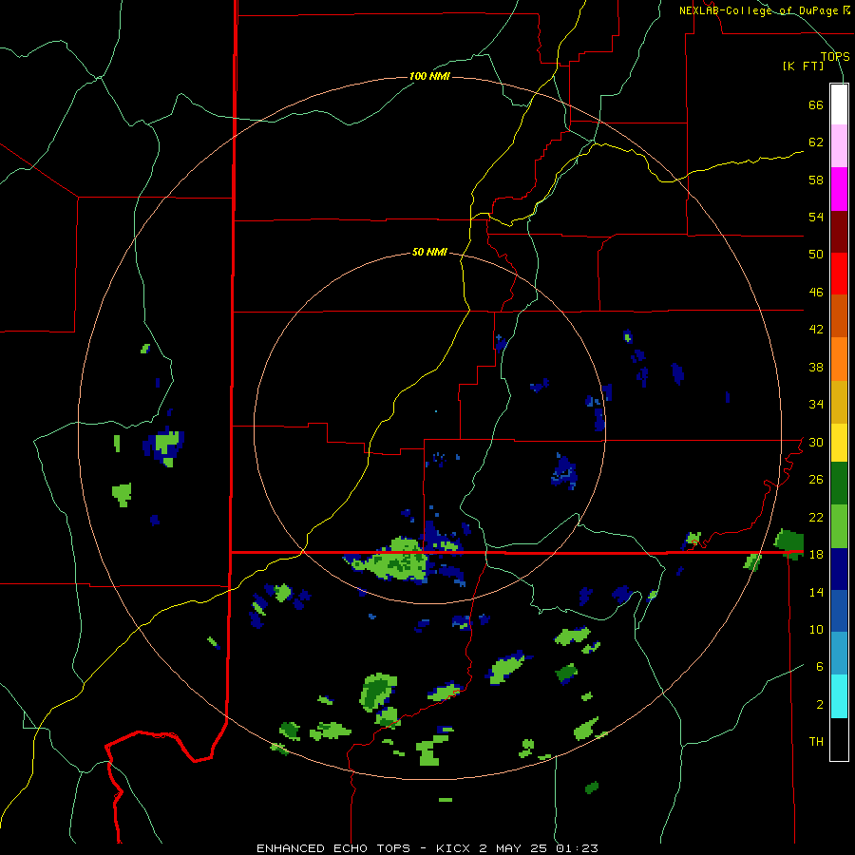Screen dimensions: 855x855
Task: Pick the medium blue legend swatch
Action: (839, 612)
